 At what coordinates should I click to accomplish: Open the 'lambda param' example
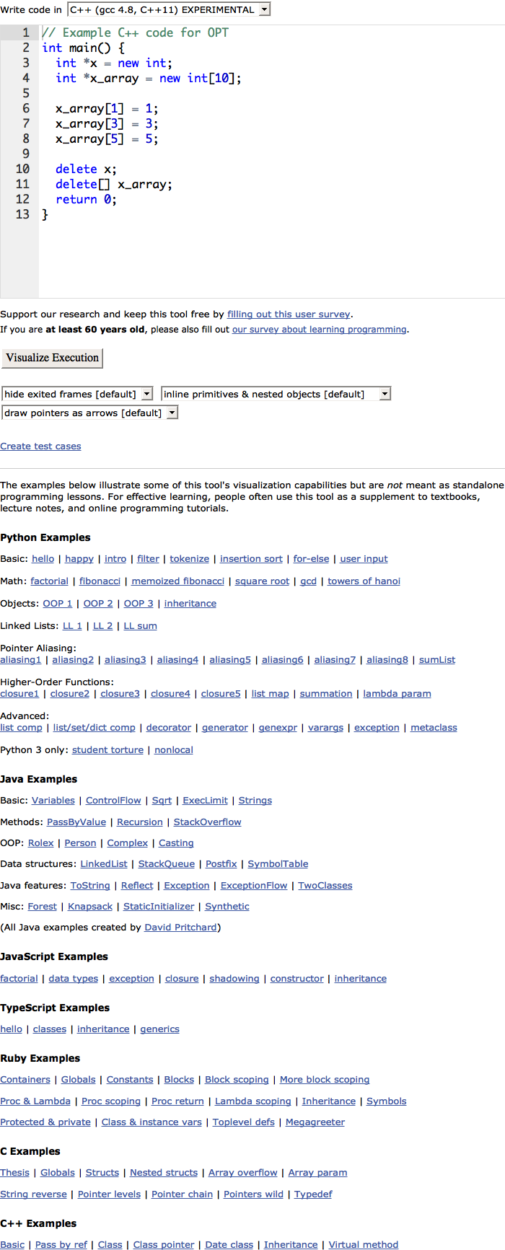click(397, 694)
